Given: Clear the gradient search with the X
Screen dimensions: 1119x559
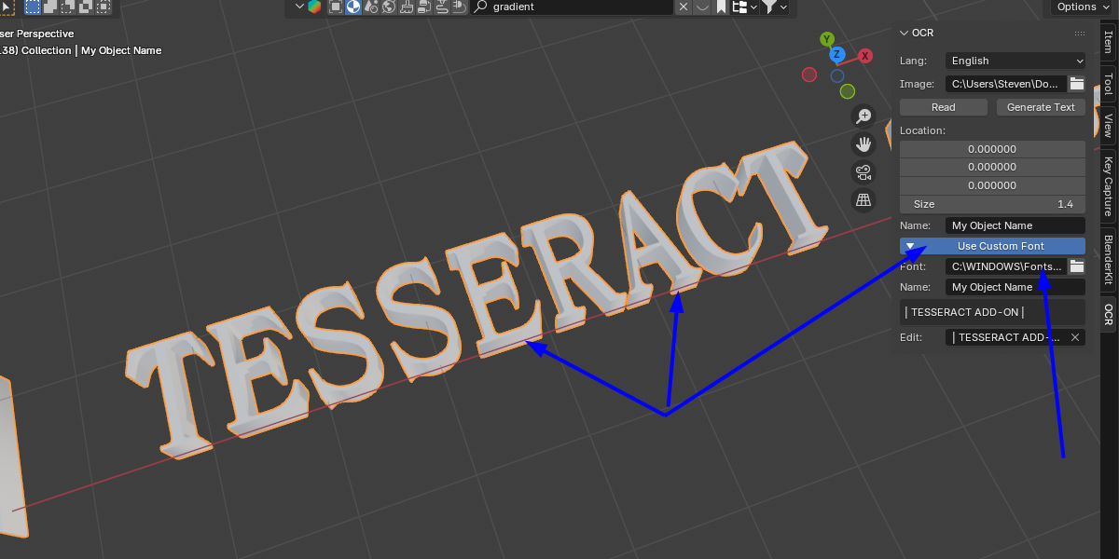Looking at the screenshot, I should [x=684, y=7].
